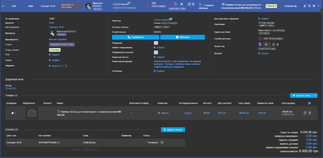Collapse order 1298 with the header chevron

point(3,6)
